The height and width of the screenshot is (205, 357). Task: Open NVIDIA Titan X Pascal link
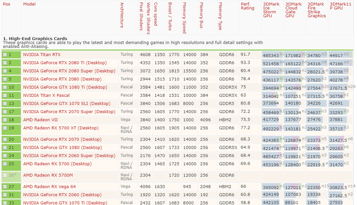pos(46,95)
